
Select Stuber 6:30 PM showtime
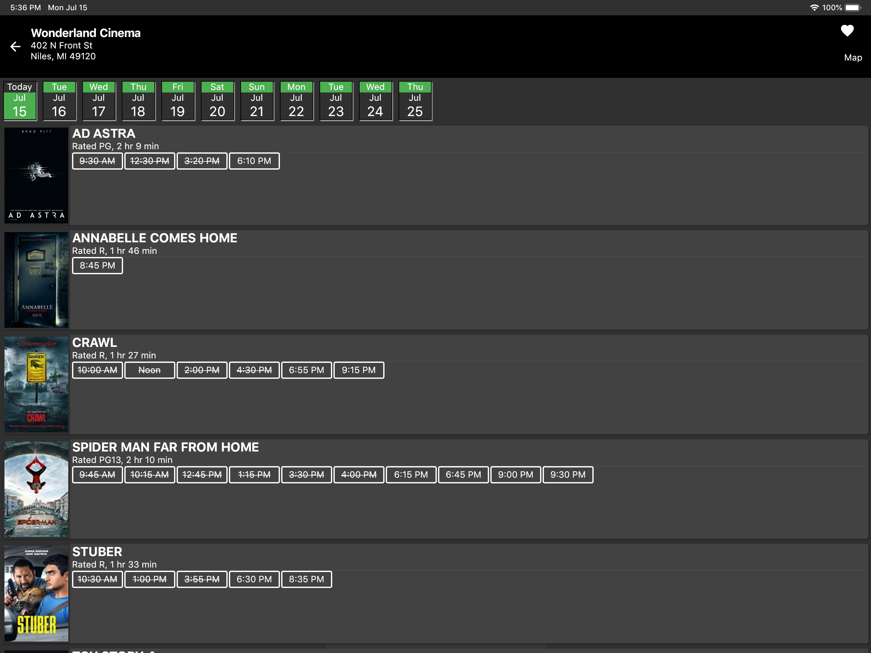[254, 579]
